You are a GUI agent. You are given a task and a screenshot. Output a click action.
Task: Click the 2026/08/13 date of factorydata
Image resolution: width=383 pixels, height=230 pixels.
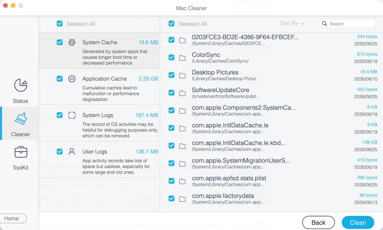[x=366, y=202]
